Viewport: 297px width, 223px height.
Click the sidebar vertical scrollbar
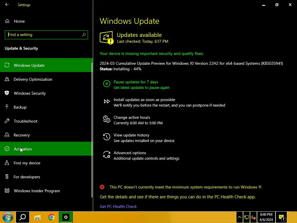[x=92, y=130]
